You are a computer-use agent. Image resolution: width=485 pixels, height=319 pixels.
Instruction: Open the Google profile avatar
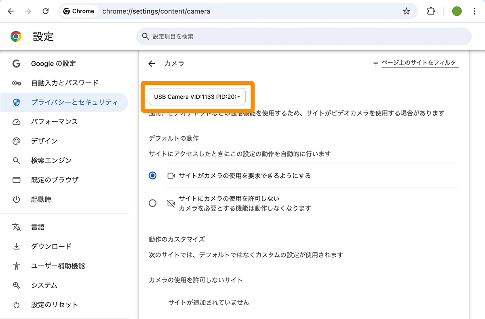456,11
